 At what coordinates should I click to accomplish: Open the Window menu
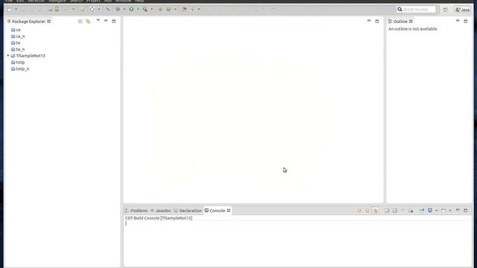[123, 1]
